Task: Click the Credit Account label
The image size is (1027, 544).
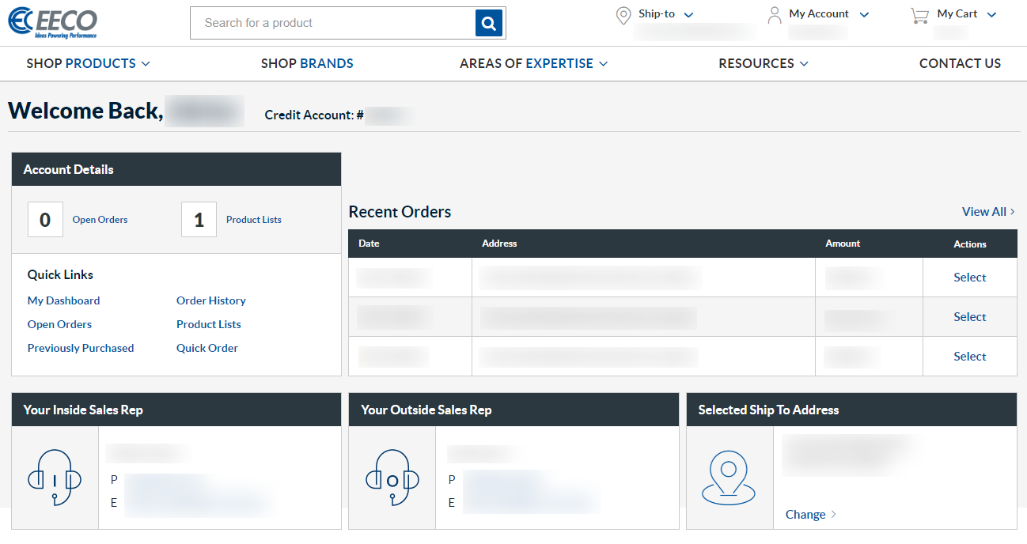Action: [314, 115]
